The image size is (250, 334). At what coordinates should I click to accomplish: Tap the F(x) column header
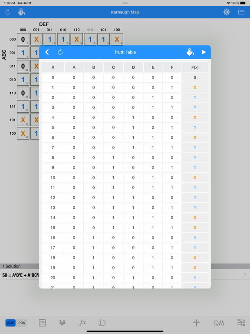click(195, 67)
